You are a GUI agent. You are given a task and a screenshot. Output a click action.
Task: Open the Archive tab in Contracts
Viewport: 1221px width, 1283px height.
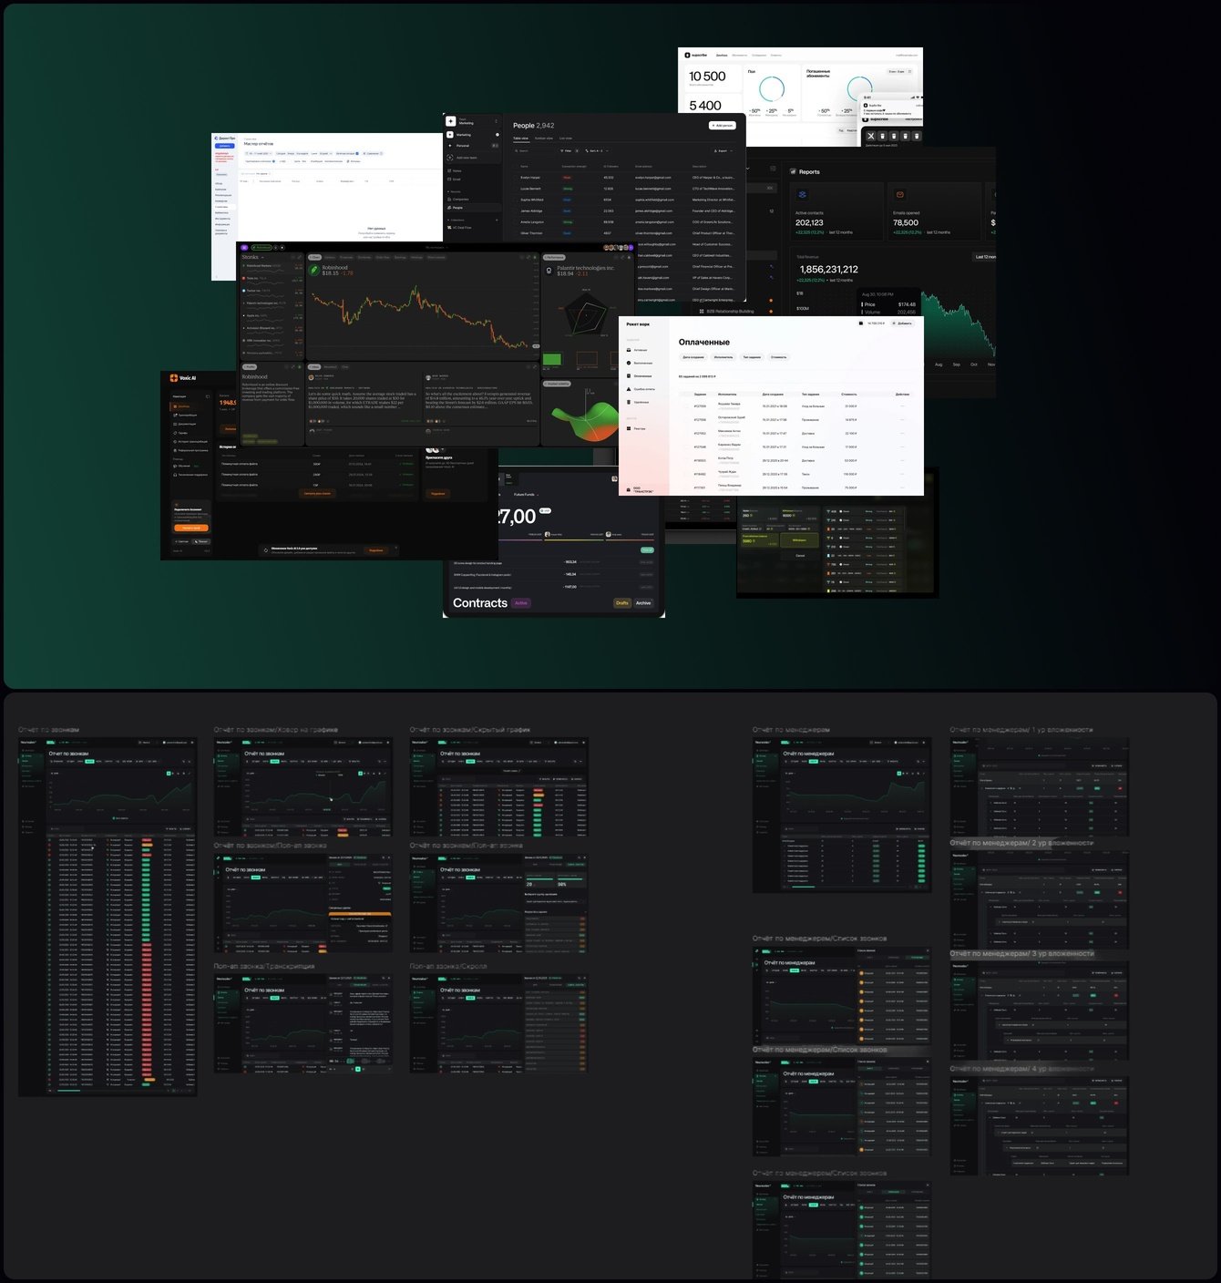coord(643,603)
